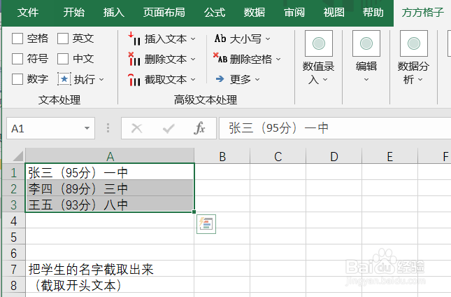Cancel entry with the X formula bar icon
451x297 pixels.
tap(136, 128)
